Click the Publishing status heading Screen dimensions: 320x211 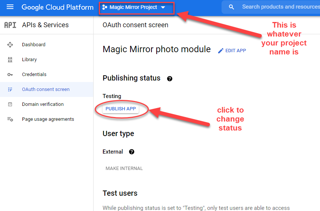coord(131,78)
